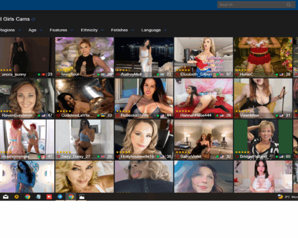Open the red app icon in taskbar
Screen dimensions: 298x238
tap(49, 197)
